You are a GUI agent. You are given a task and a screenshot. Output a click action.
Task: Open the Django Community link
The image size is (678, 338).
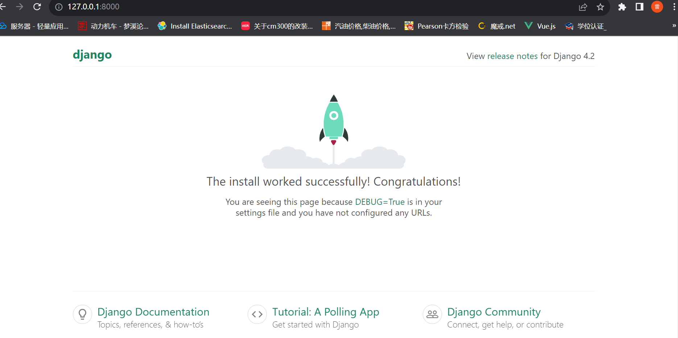(x=494, y=312)
